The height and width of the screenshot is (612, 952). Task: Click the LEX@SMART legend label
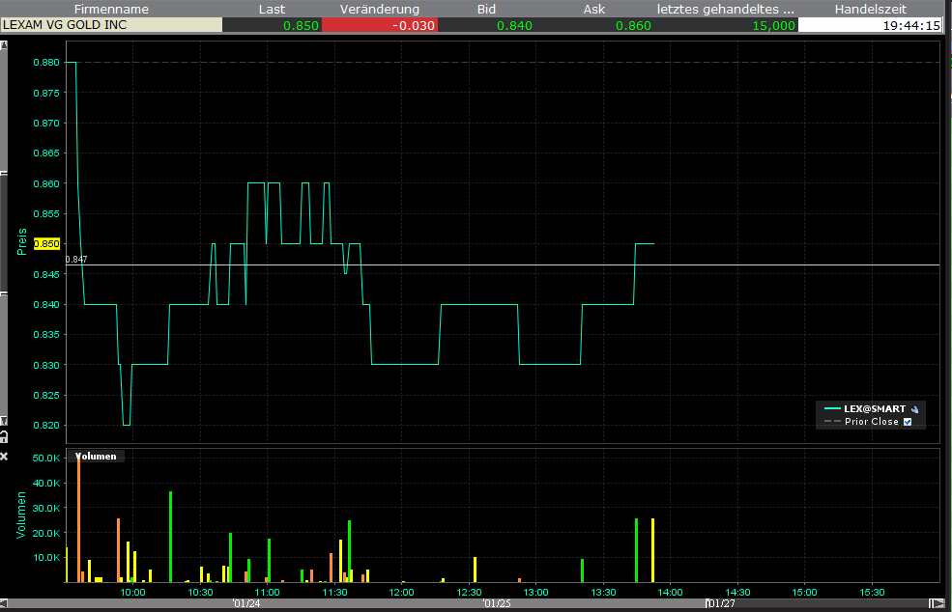[874, 408]
